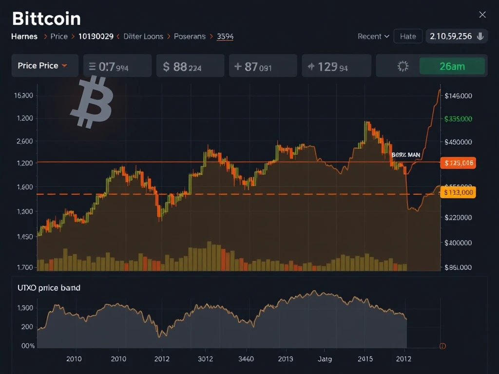This screenshot has height=374, width=499.
Task: Open the Dilter Loons breadcrumb
Action: [x=143, y=37]
